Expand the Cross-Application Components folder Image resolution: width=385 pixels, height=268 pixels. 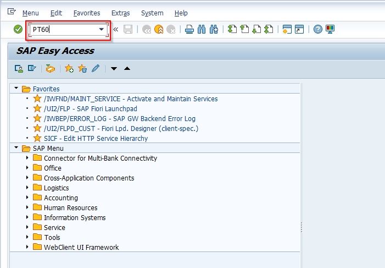coord(27,177)
